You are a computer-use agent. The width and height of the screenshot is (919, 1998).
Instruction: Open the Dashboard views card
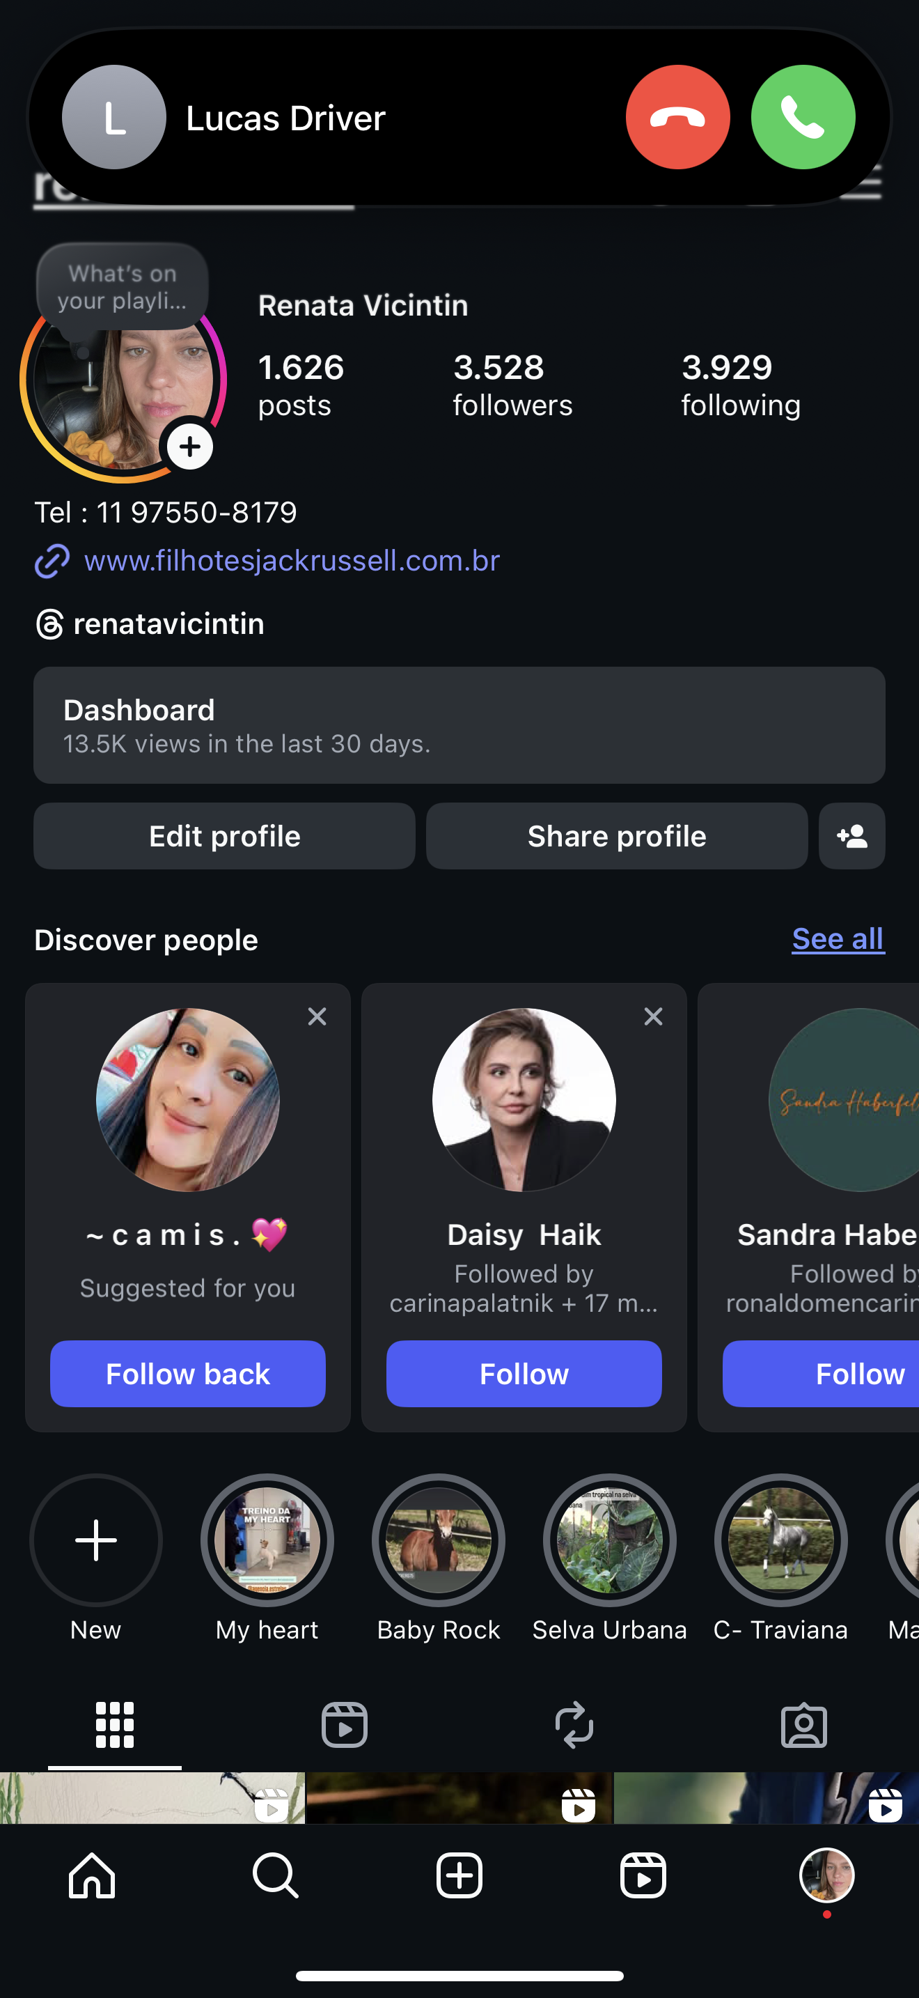click(459, 725)
